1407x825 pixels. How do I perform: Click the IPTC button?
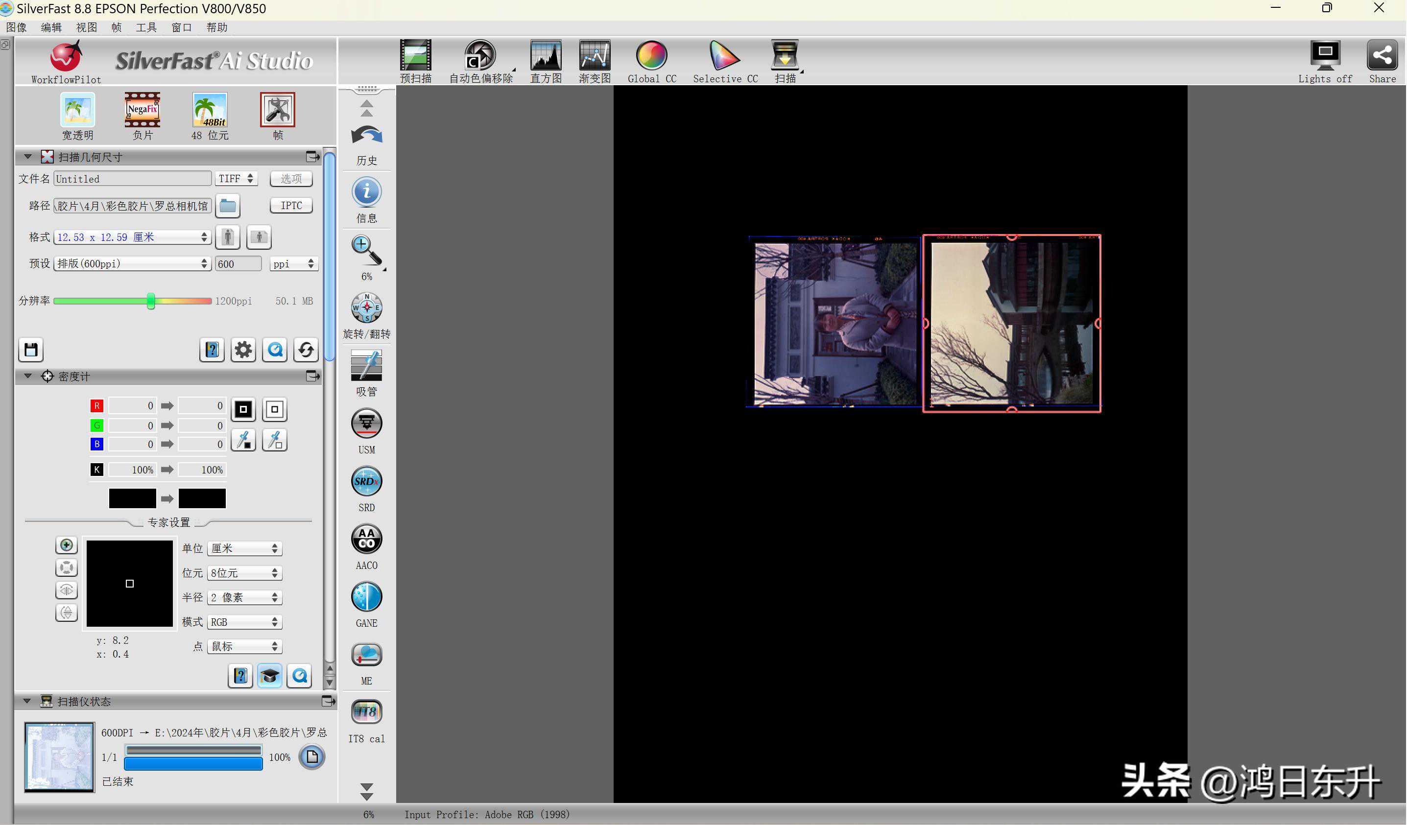(x=291, y=206)
